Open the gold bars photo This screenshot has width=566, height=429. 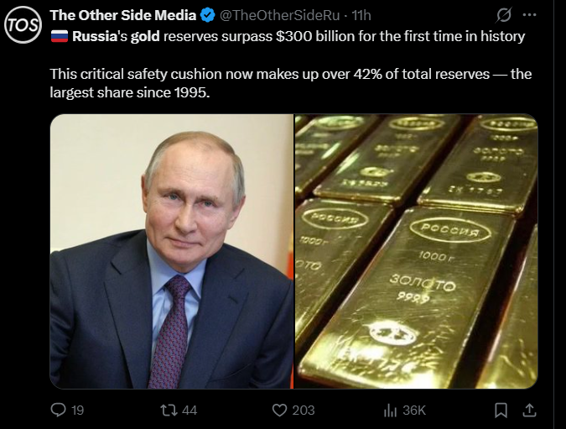tap(416, 251)
